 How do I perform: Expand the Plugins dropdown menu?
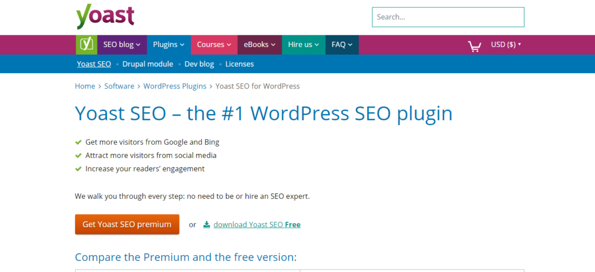click(169, 45)
